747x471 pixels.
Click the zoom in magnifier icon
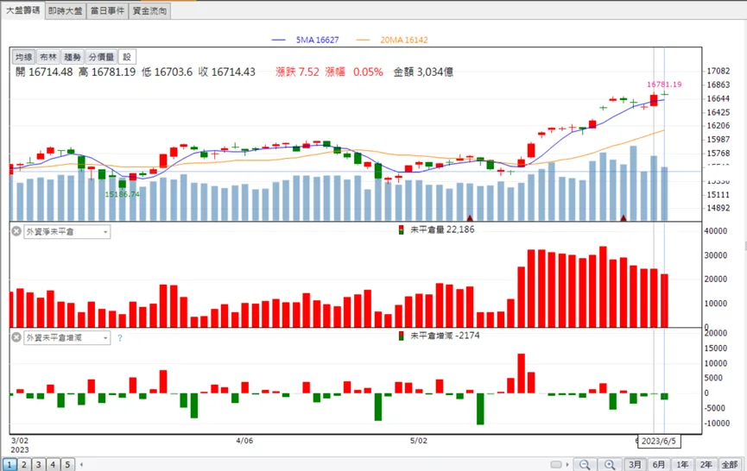610,464
